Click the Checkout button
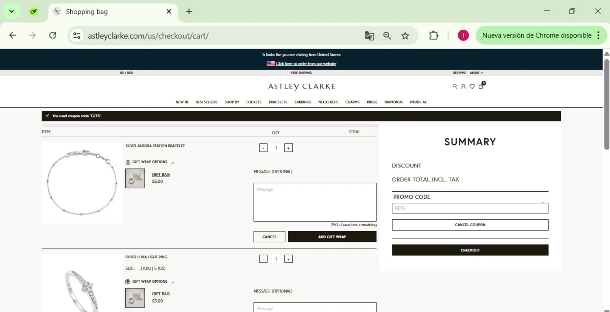This screenshot has width=610, height=312. click(470, 250)
